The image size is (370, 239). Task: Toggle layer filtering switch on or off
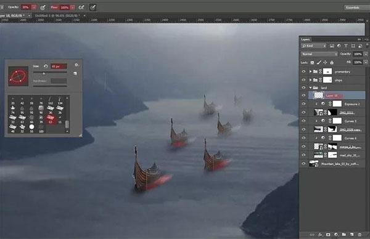[x=367, y=46]
